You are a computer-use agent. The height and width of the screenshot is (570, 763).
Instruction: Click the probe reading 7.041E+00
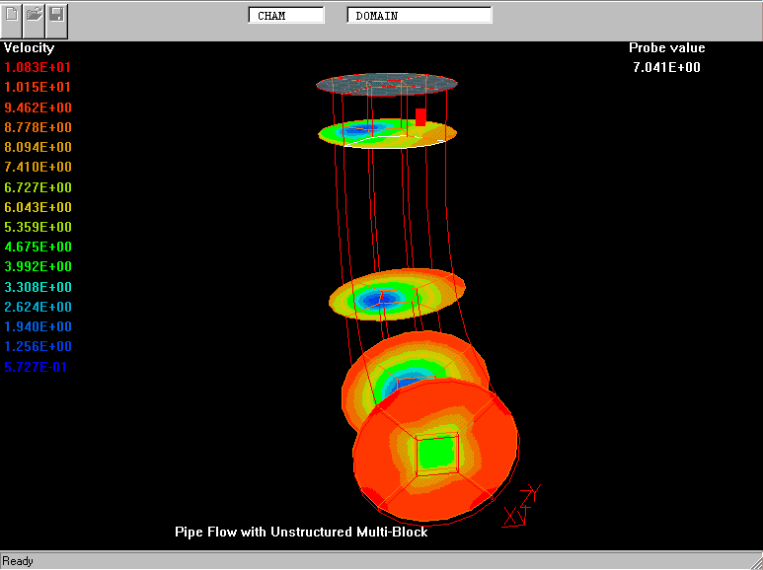pos(666,67)
